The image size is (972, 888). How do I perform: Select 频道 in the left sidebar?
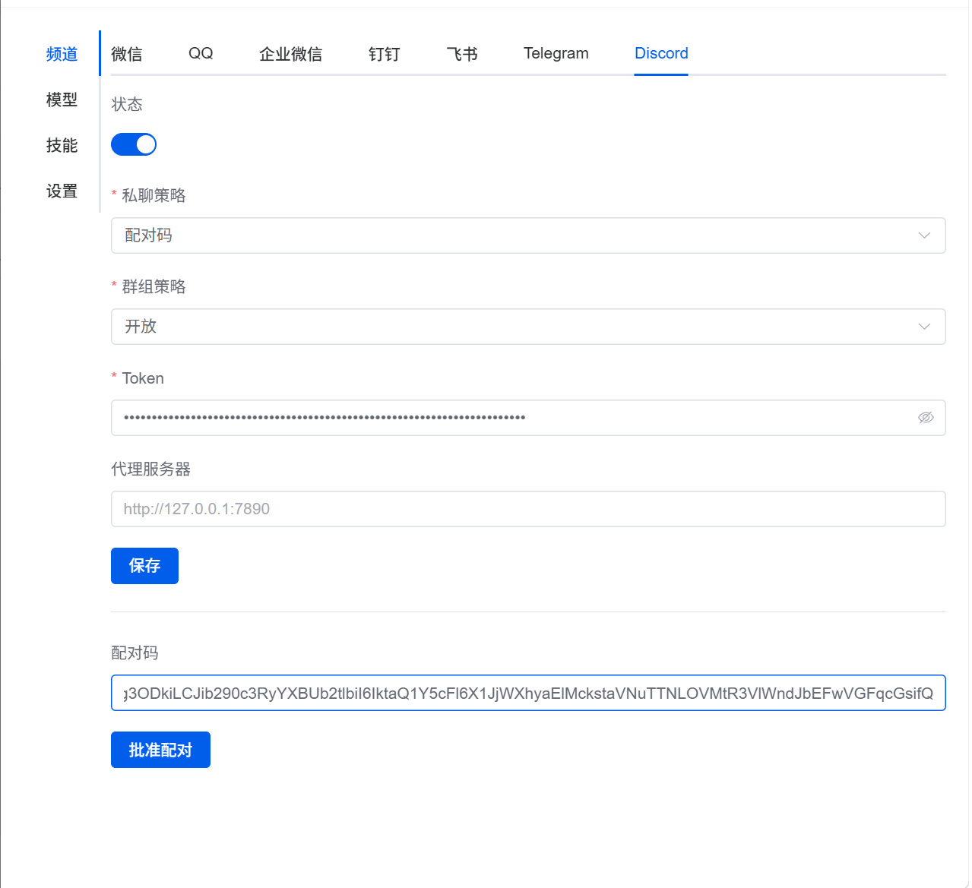[62, 54]
